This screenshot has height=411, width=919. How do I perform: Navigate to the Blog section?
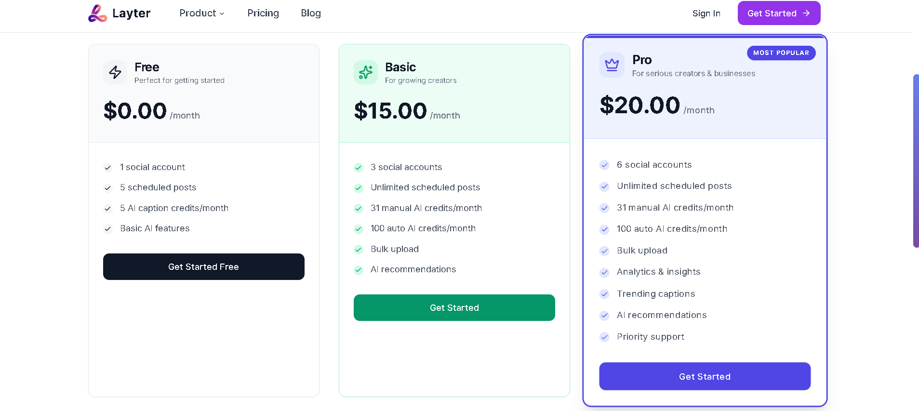click(310, 13)
